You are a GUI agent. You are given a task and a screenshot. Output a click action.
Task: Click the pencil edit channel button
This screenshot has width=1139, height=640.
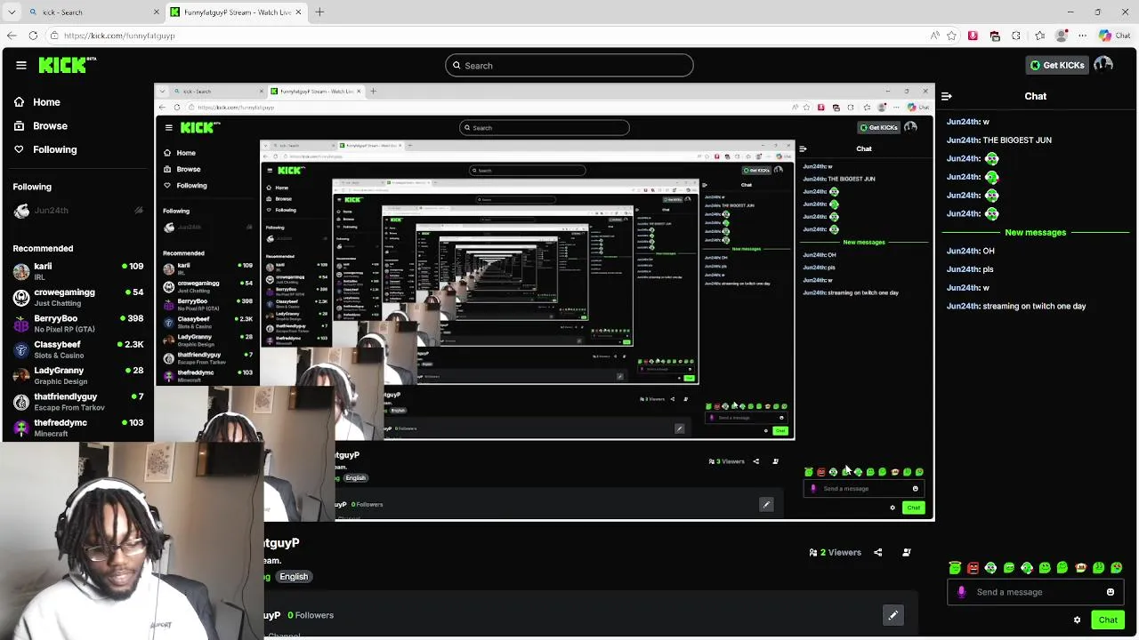point(893,615)
